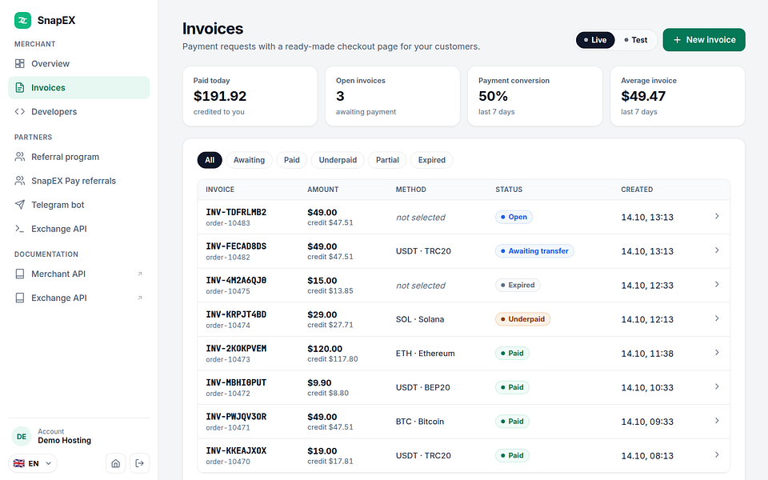
Task: Filter invoices by Paid
Action: pyautogui.click(x=291, y=160)
